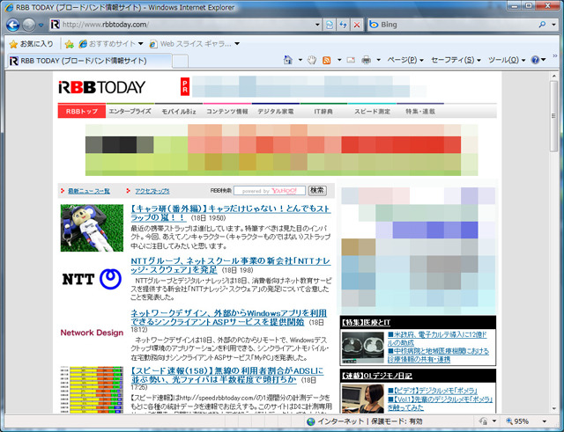The image size is (564, 432).
Task: Open search provider dropdown arrow
Action: pos(553,25)
